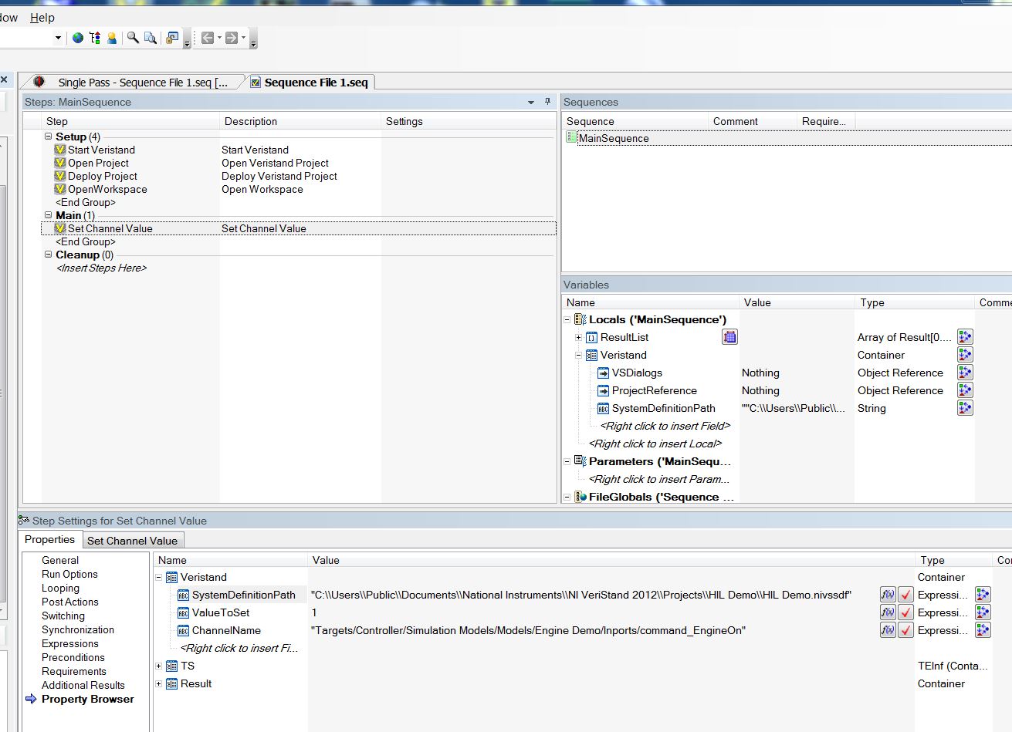The image size is (1012, 732).
Task: Open the expression browser for ChannelName
Action: [x=888, y=630]
